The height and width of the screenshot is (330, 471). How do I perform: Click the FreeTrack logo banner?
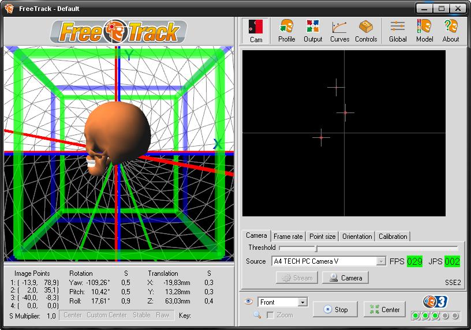tap(119, 31)
